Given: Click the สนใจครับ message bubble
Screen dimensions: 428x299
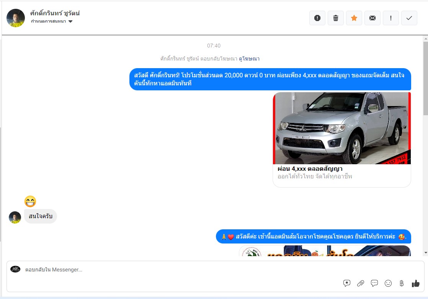Looking at the screenshot, I should pos(41,217).
